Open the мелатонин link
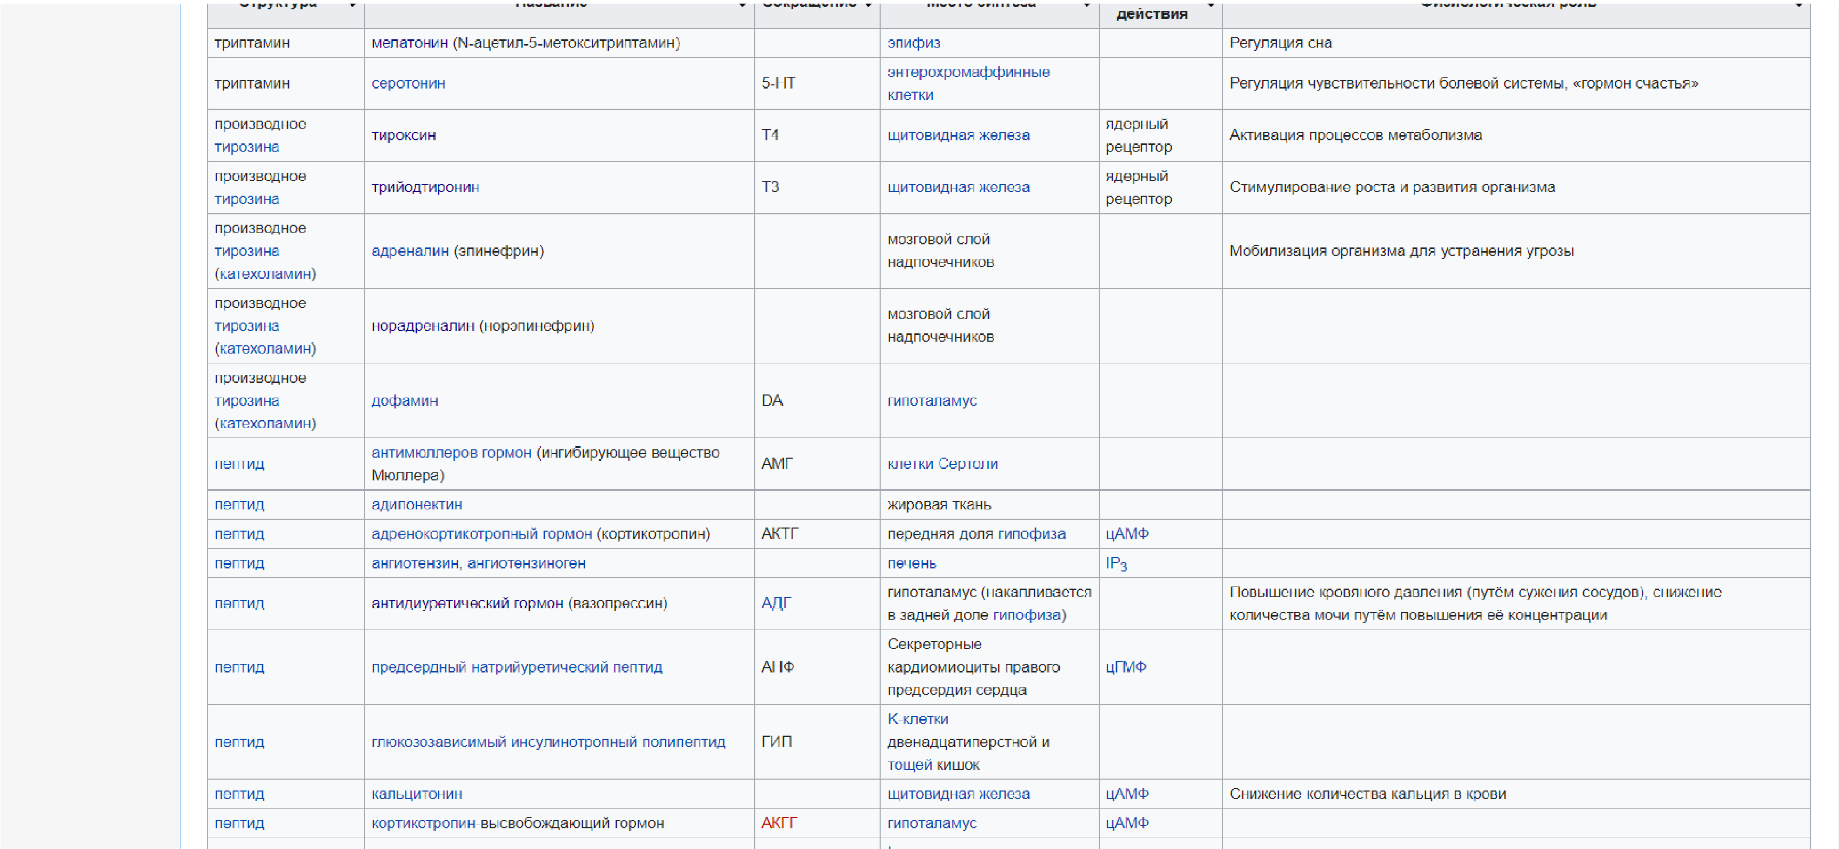 (409, 43)
